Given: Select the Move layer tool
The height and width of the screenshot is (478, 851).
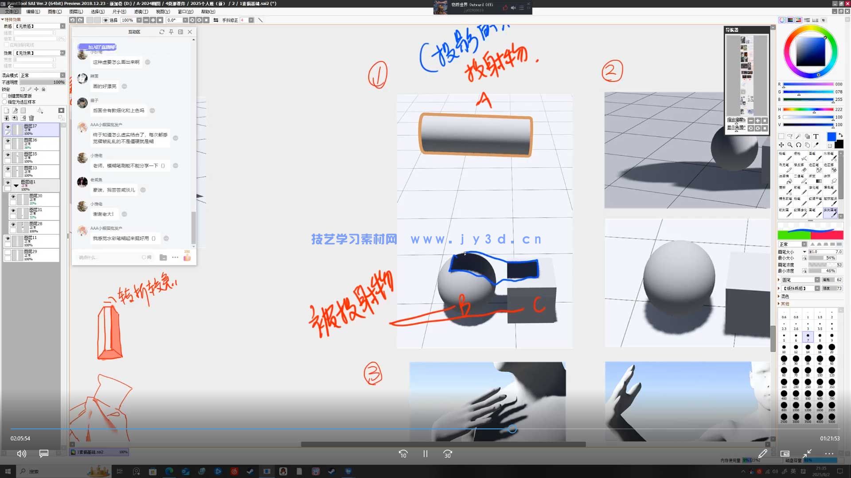Looking at the screenshot, I should [781, 145].
